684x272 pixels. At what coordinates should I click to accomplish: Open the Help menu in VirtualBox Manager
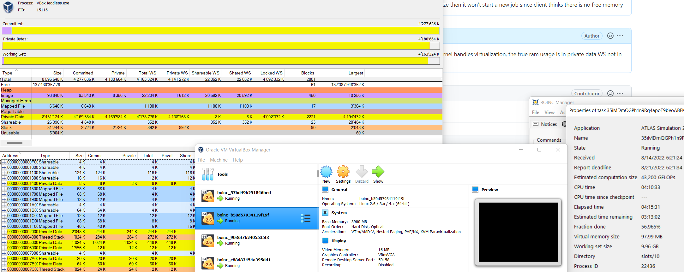coord(238,160)
